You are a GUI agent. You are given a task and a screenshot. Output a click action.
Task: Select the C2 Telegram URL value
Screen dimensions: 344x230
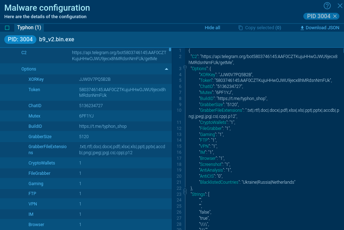119,56
